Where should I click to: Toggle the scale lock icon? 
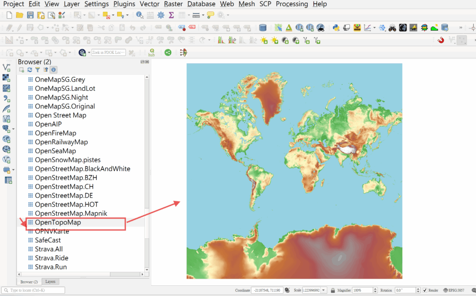pos(332,290)
